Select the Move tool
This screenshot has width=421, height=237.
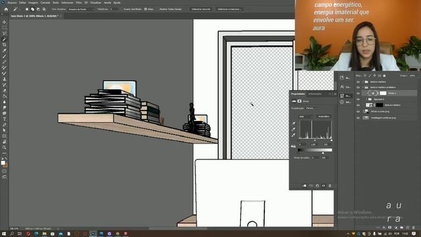click(5, 22)
